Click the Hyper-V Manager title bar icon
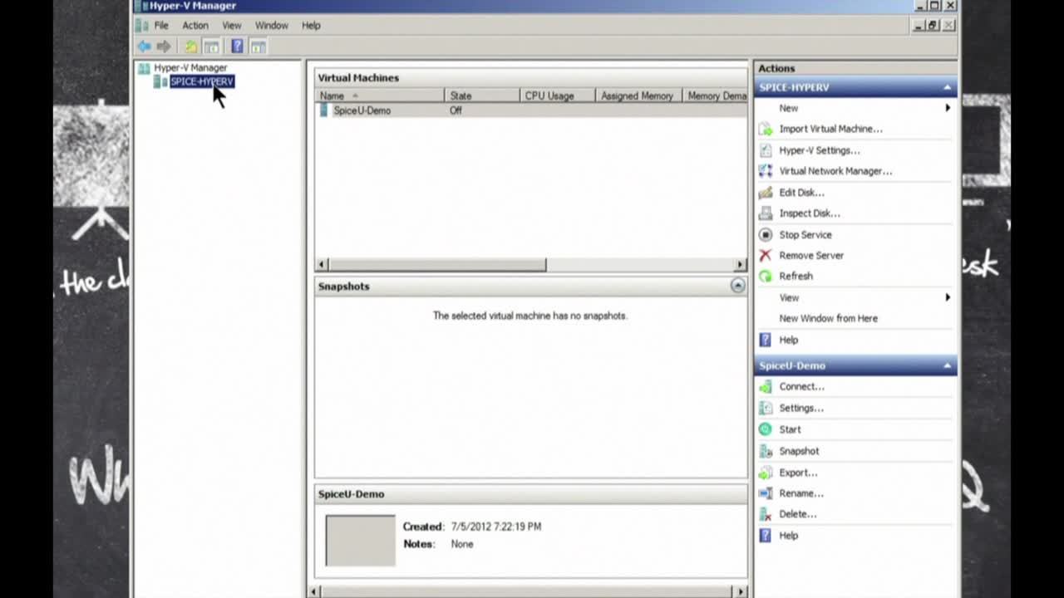This screenshot has width=1064, height=598. click(141, 6)
